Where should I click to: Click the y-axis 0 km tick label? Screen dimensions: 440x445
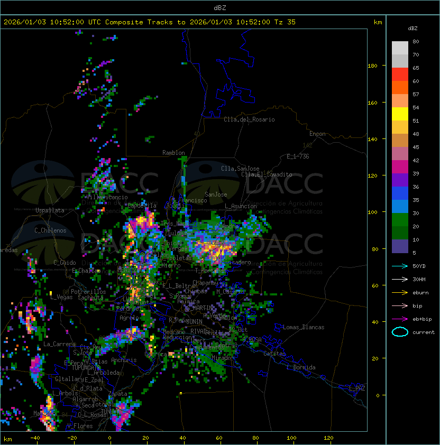pos(378,396)
